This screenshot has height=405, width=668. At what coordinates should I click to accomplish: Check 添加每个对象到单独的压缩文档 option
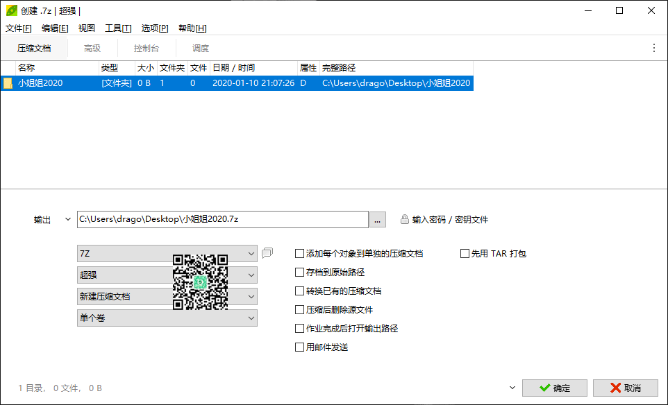[x=299, y=254]
